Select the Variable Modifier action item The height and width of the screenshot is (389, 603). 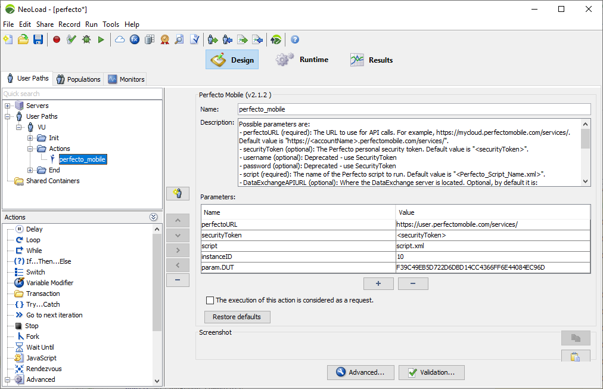click(x=49, y=283)
